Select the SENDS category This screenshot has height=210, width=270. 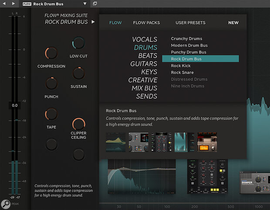(x=147, y=96)
